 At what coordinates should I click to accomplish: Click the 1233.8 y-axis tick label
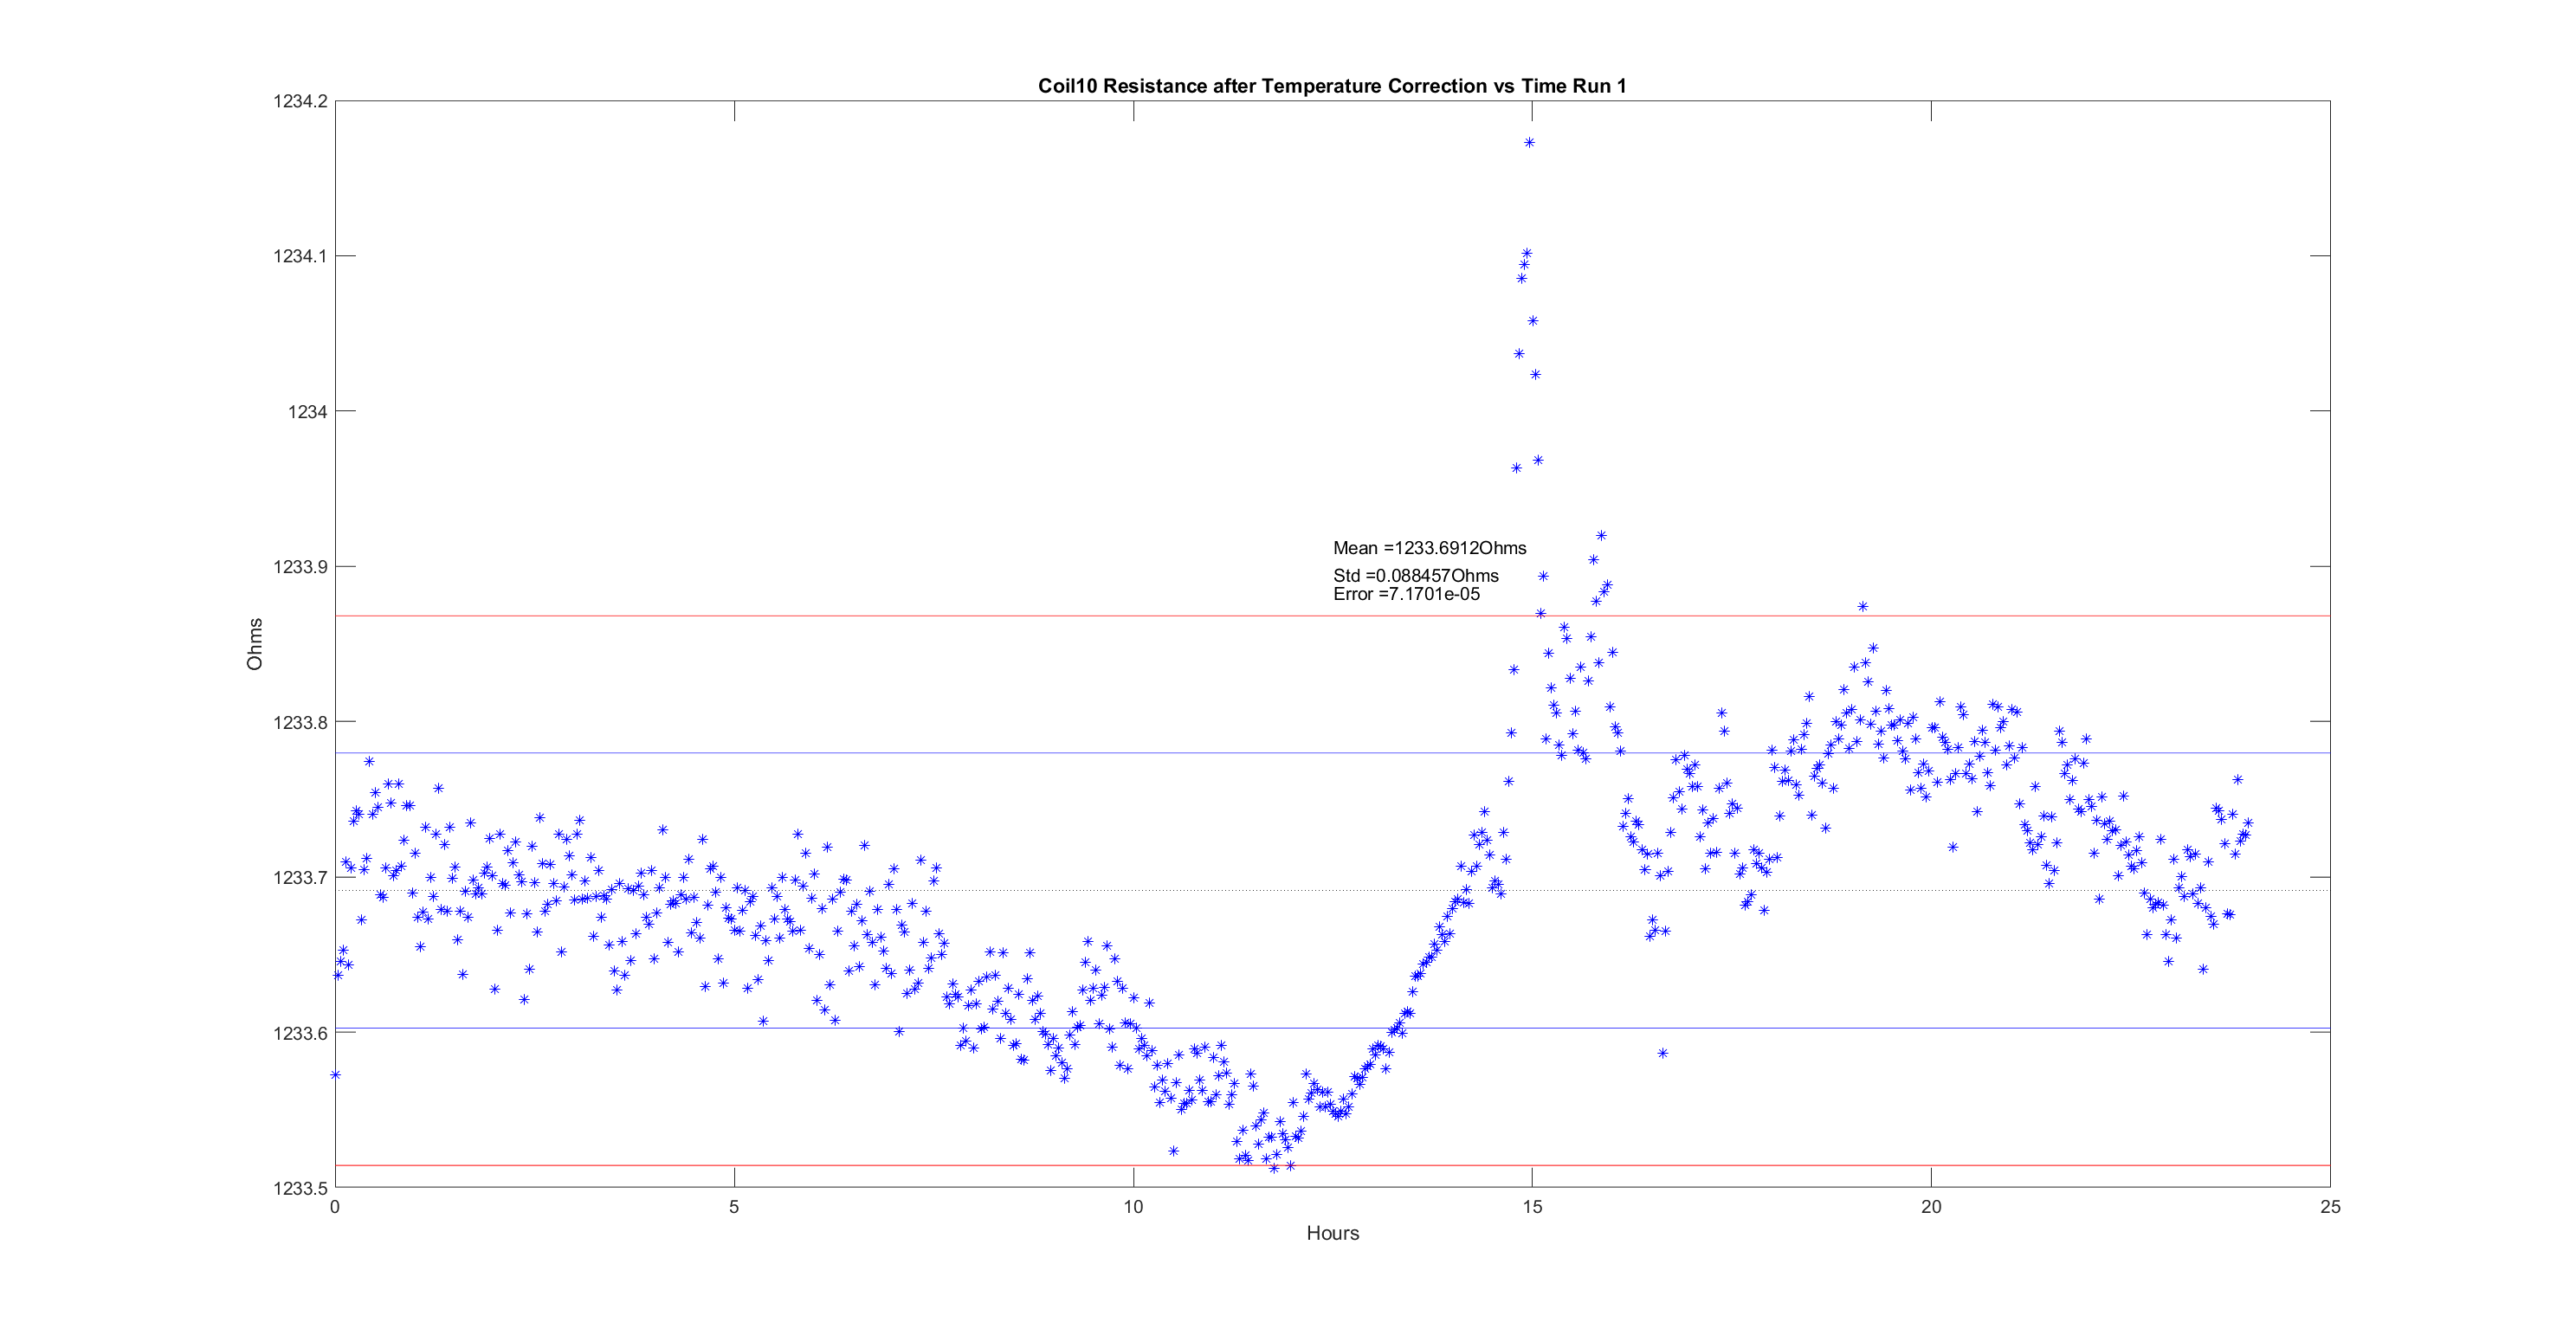[x=300, y=722]
